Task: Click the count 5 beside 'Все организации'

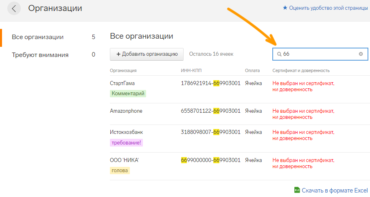Action: (94, 37)
